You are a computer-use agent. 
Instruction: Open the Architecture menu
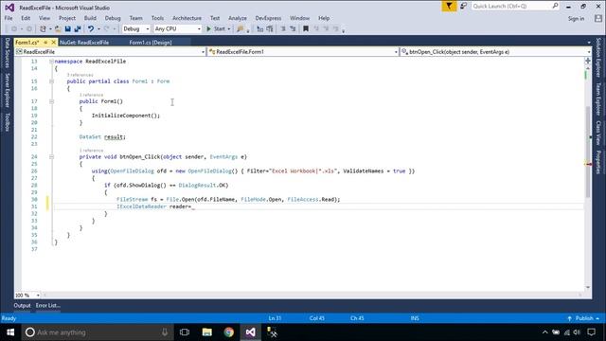coord(187,18)
